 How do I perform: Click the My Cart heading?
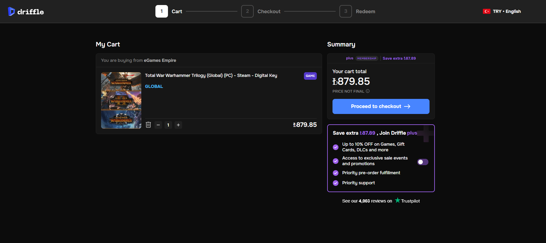[108, 44]
